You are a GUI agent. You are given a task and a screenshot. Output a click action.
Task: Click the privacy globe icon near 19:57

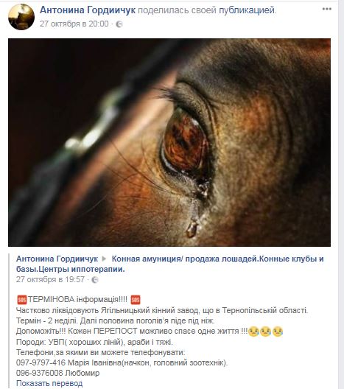(95, 280)
